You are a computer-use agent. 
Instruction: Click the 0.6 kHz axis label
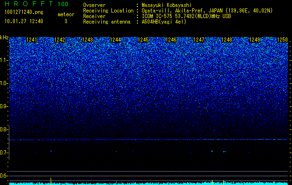click(x=4, y=176)
